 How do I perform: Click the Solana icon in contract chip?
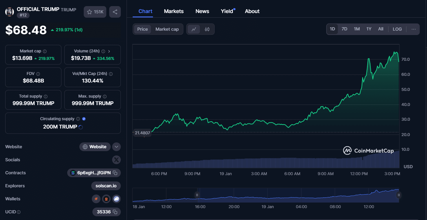point(73,173)
